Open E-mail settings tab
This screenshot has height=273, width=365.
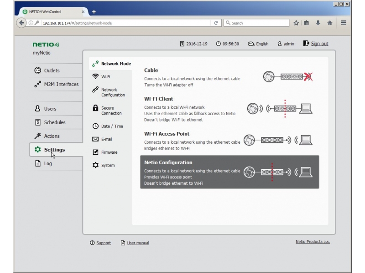[x=110, y=139]
